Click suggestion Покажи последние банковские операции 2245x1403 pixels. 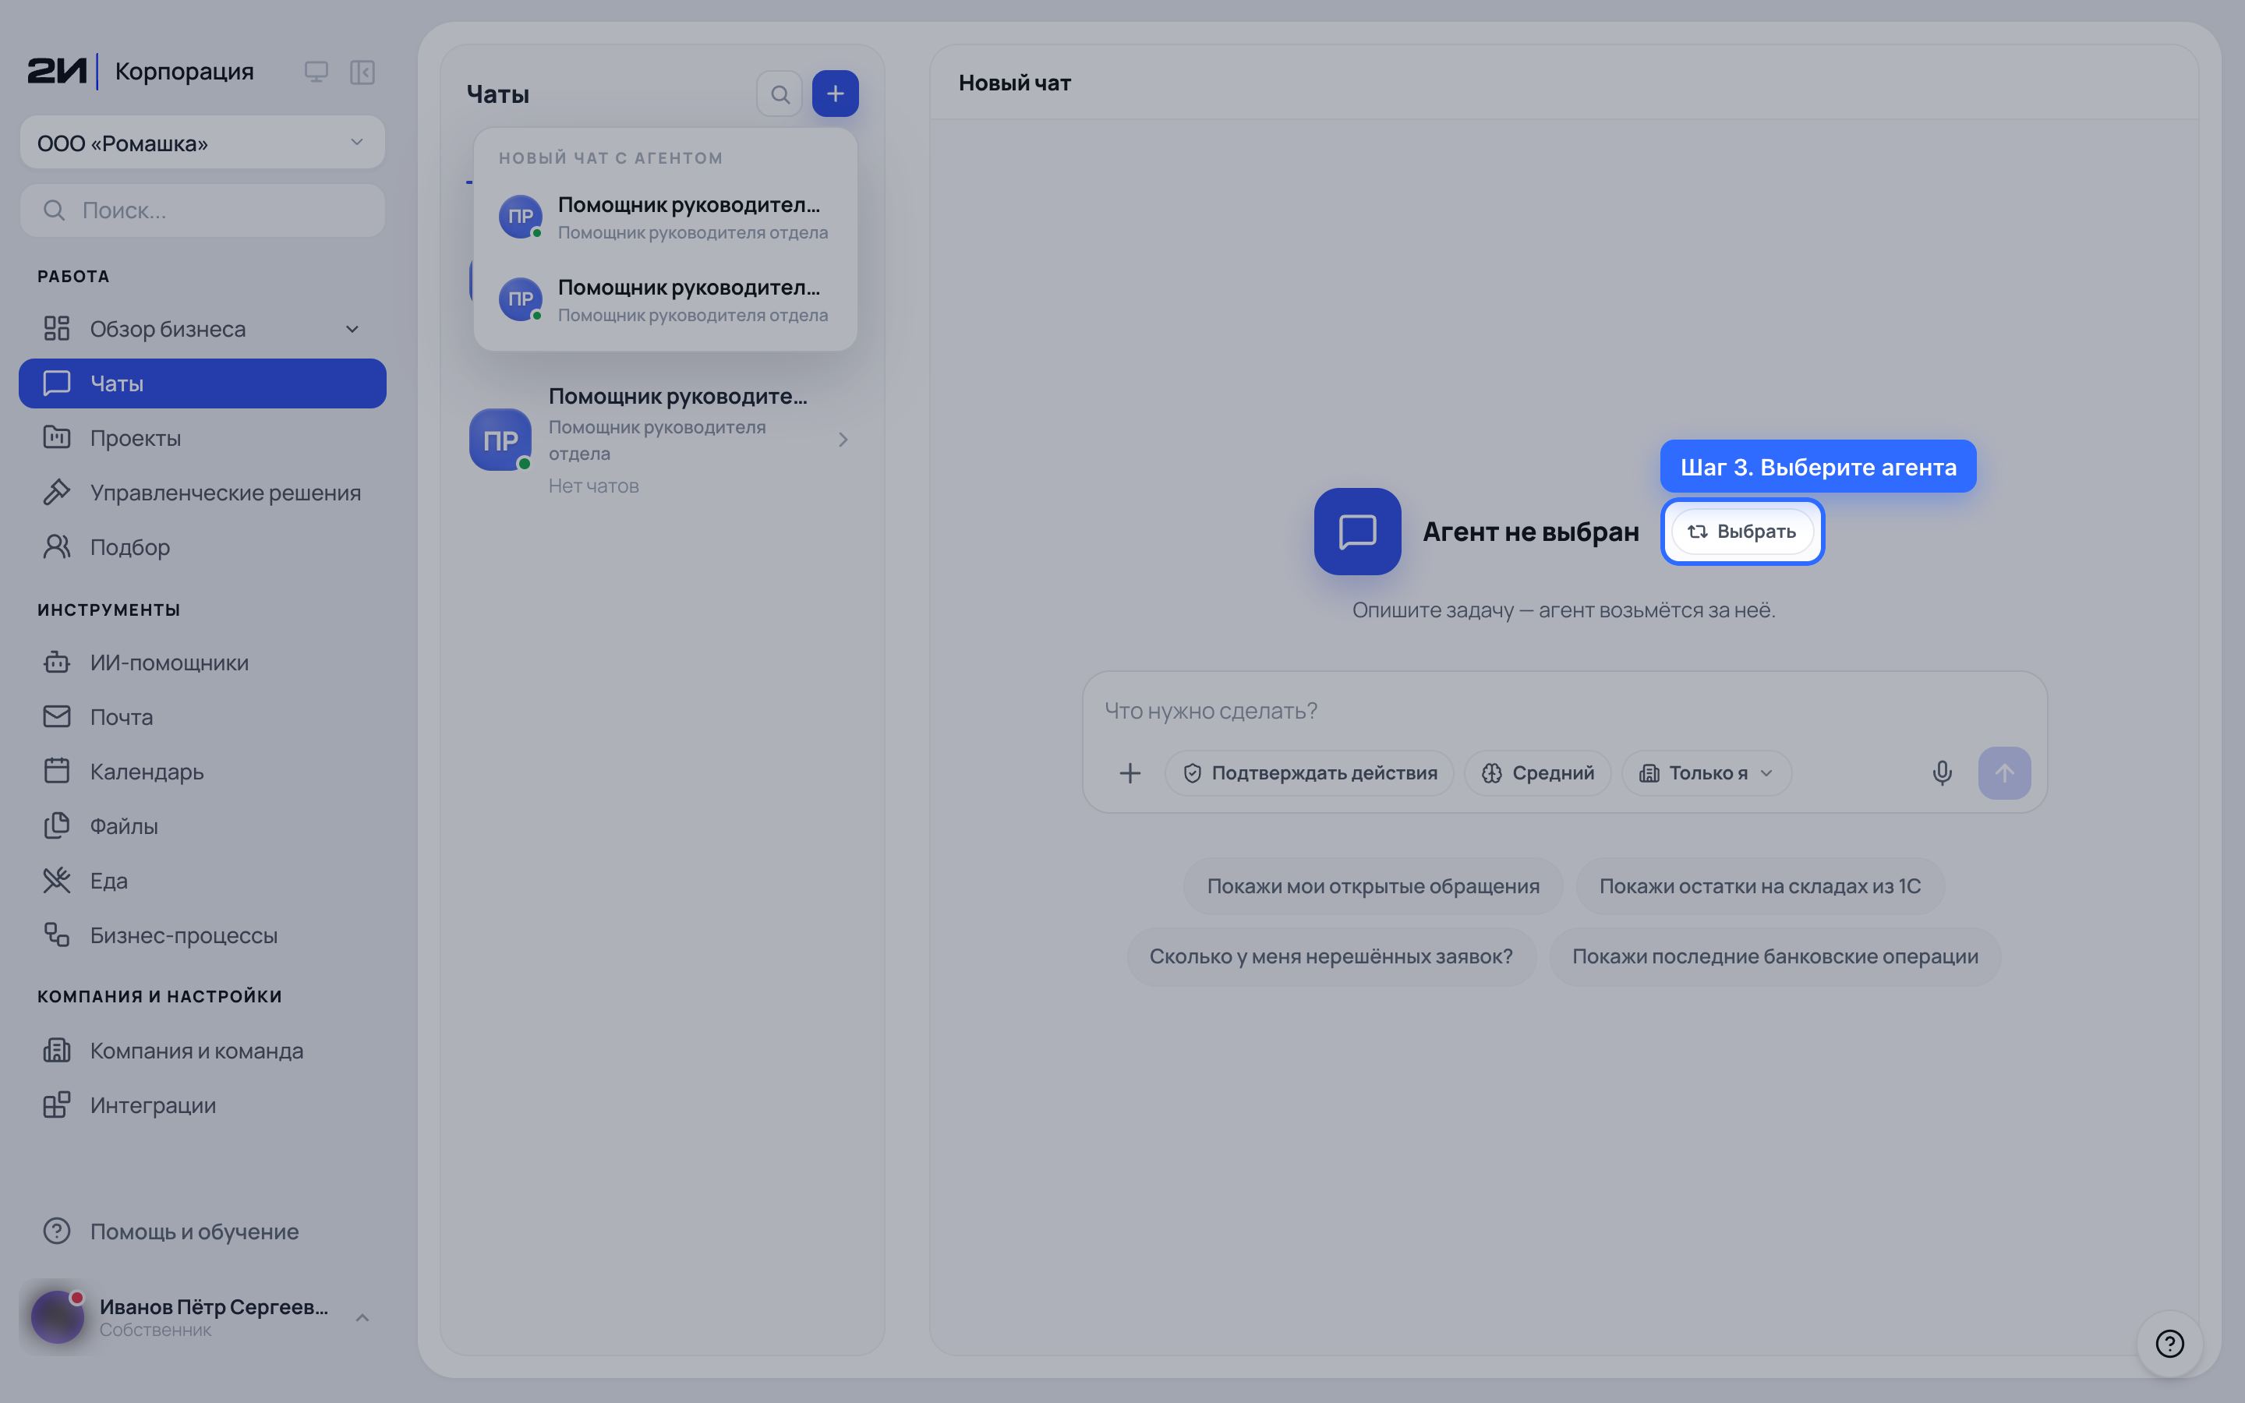1775,956
